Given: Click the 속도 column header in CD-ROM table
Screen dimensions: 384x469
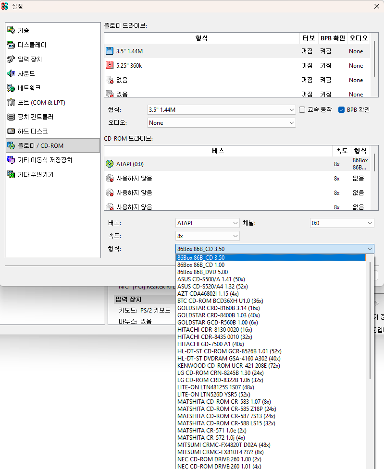Looking at the screenshot, I should coord(341,151).
